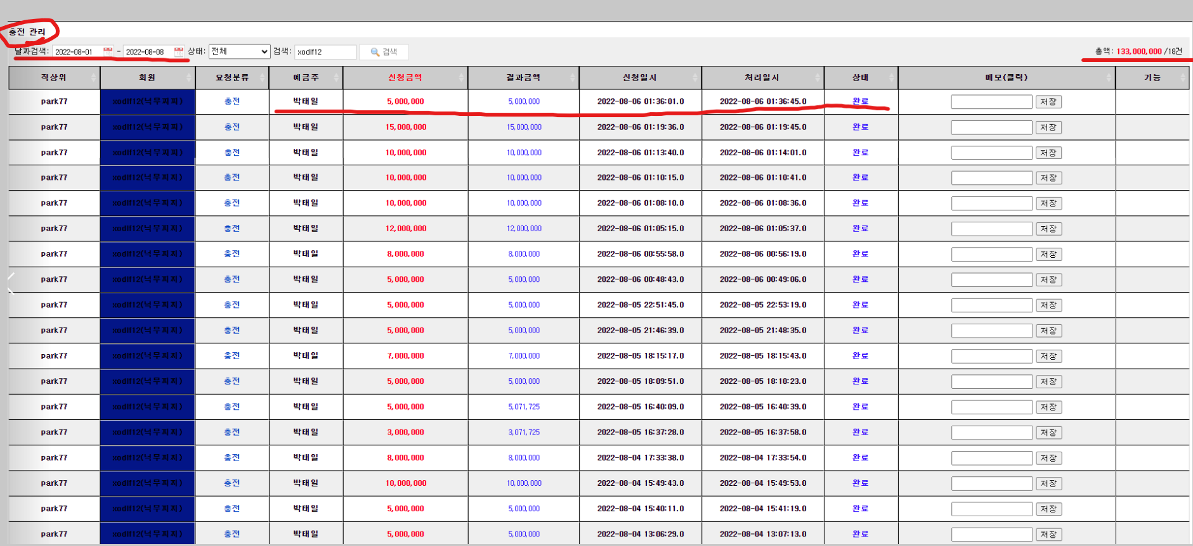1193x546 pixels.
Task: Save memo for the 13:06:29.0 request row
Action: 1048,535
